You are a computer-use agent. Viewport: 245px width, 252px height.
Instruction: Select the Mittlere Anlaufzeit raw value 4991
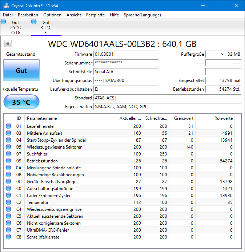227,133
